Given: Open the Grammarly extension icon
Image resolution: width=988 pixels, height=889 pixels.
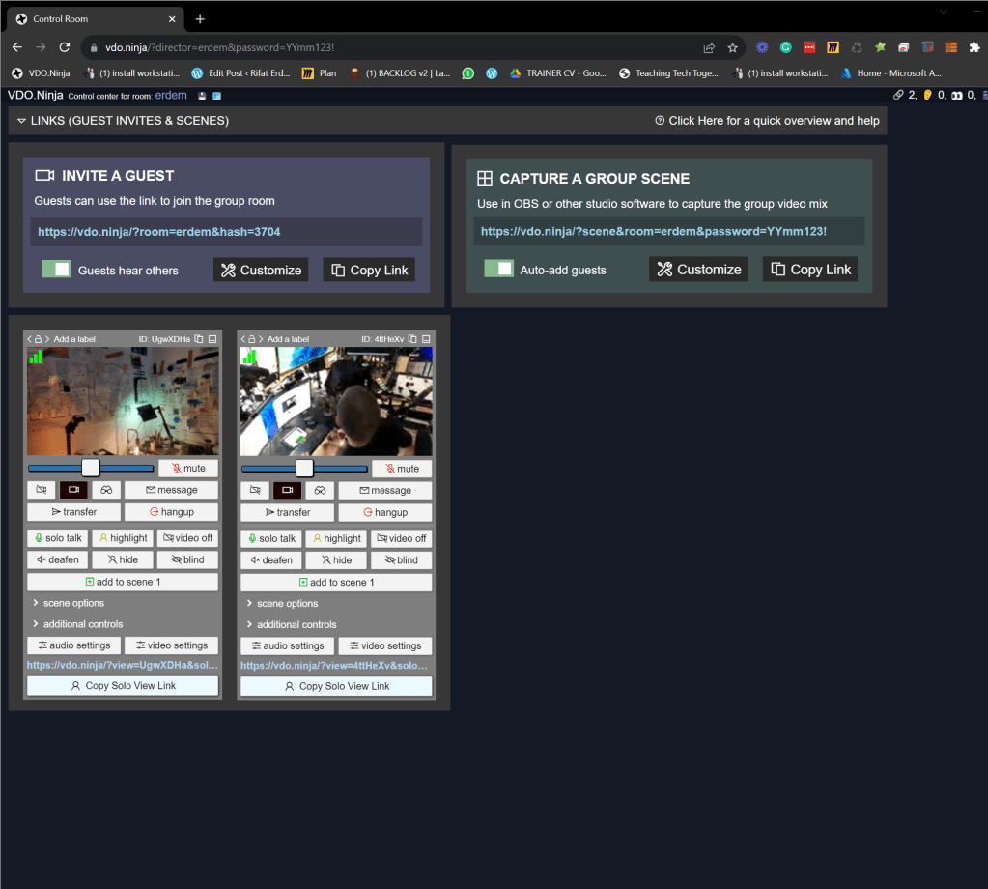Looking at the screenshot, I should [x=786, y=47].
